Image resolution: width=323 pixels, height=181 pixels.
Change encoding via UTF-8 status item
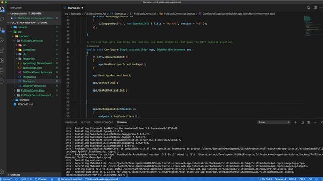tap(293, 179)
